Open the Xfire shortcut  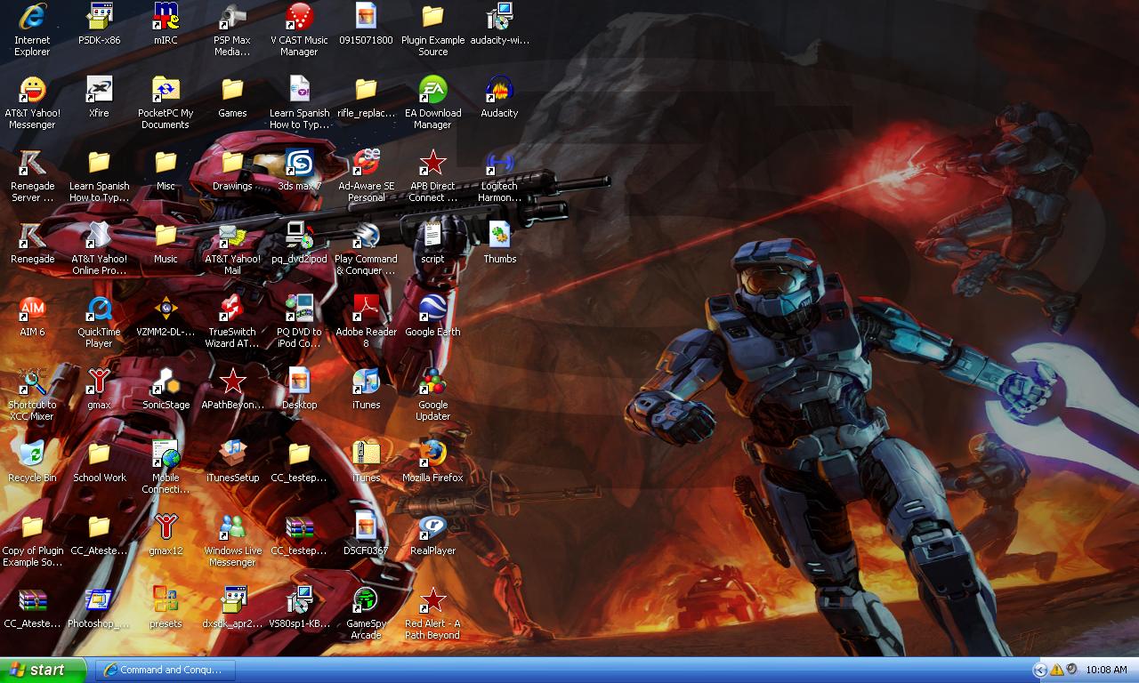pyautogui.click(x=99, y=91)
